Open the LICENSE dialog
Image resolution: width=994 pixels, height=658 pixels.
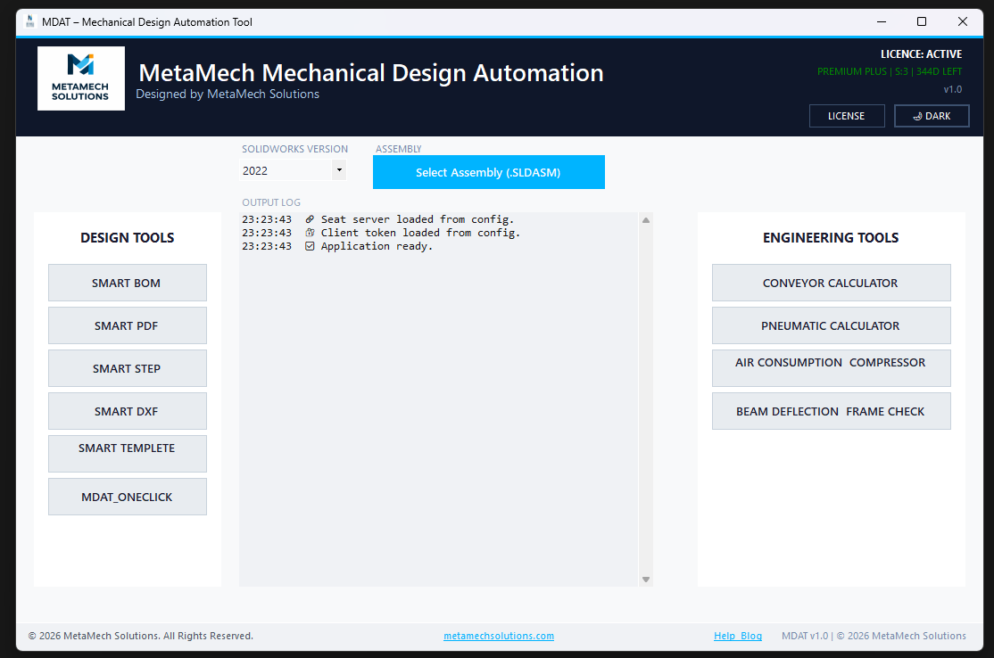point(846,116)
